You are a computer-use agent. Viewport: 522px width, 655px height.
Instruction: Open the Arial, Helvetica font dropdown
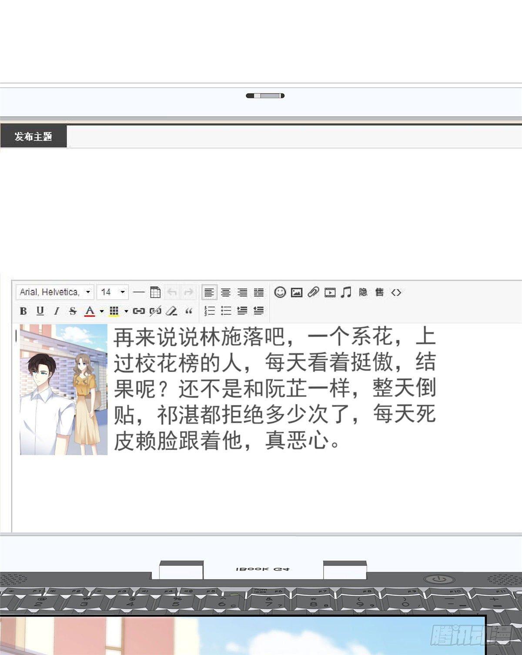pos(55,292)
